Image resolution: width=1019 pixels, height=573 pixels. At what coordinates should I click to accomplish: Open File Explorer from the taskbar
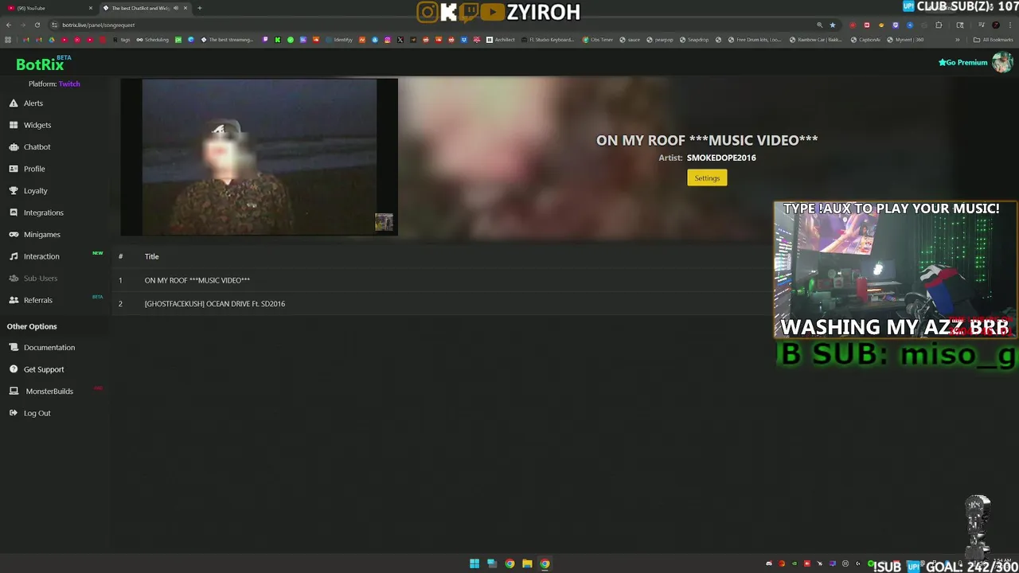[527, 563]
